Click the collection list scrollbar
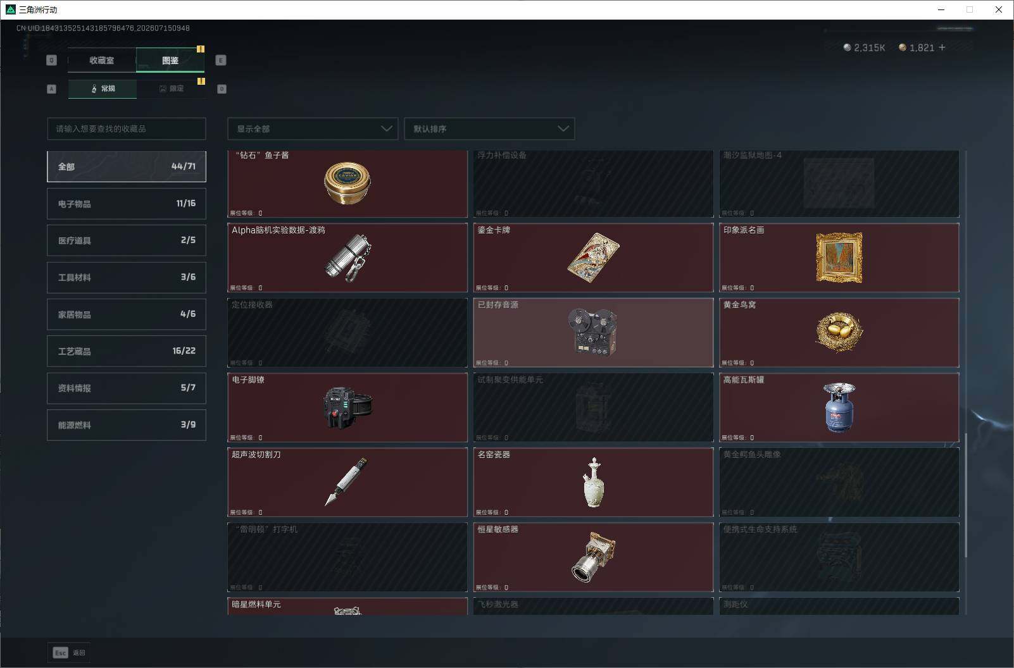The width and height of the screenshot is (1014, 668). pos(966,495)
